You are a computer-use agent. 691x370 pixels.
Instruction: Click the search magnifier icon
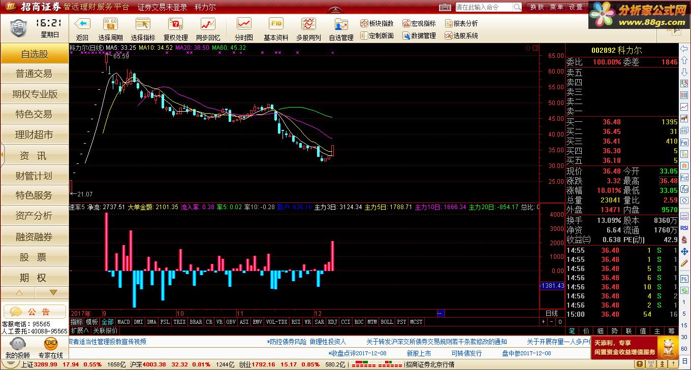point(517,7)
